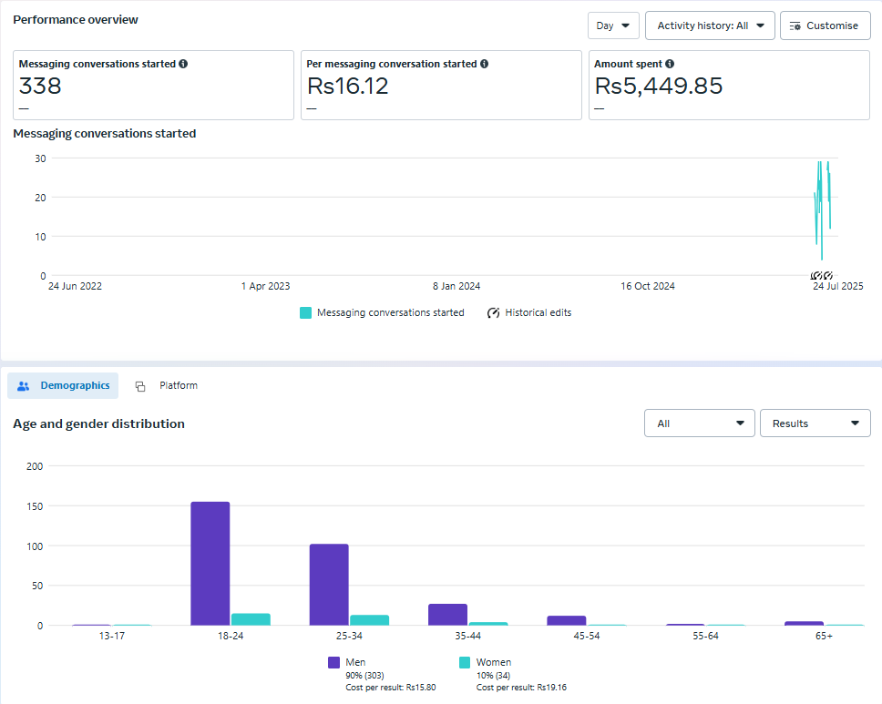Click the purple Men colour swatch in the legend
This screenshot has width=882, height=704.
333,663
